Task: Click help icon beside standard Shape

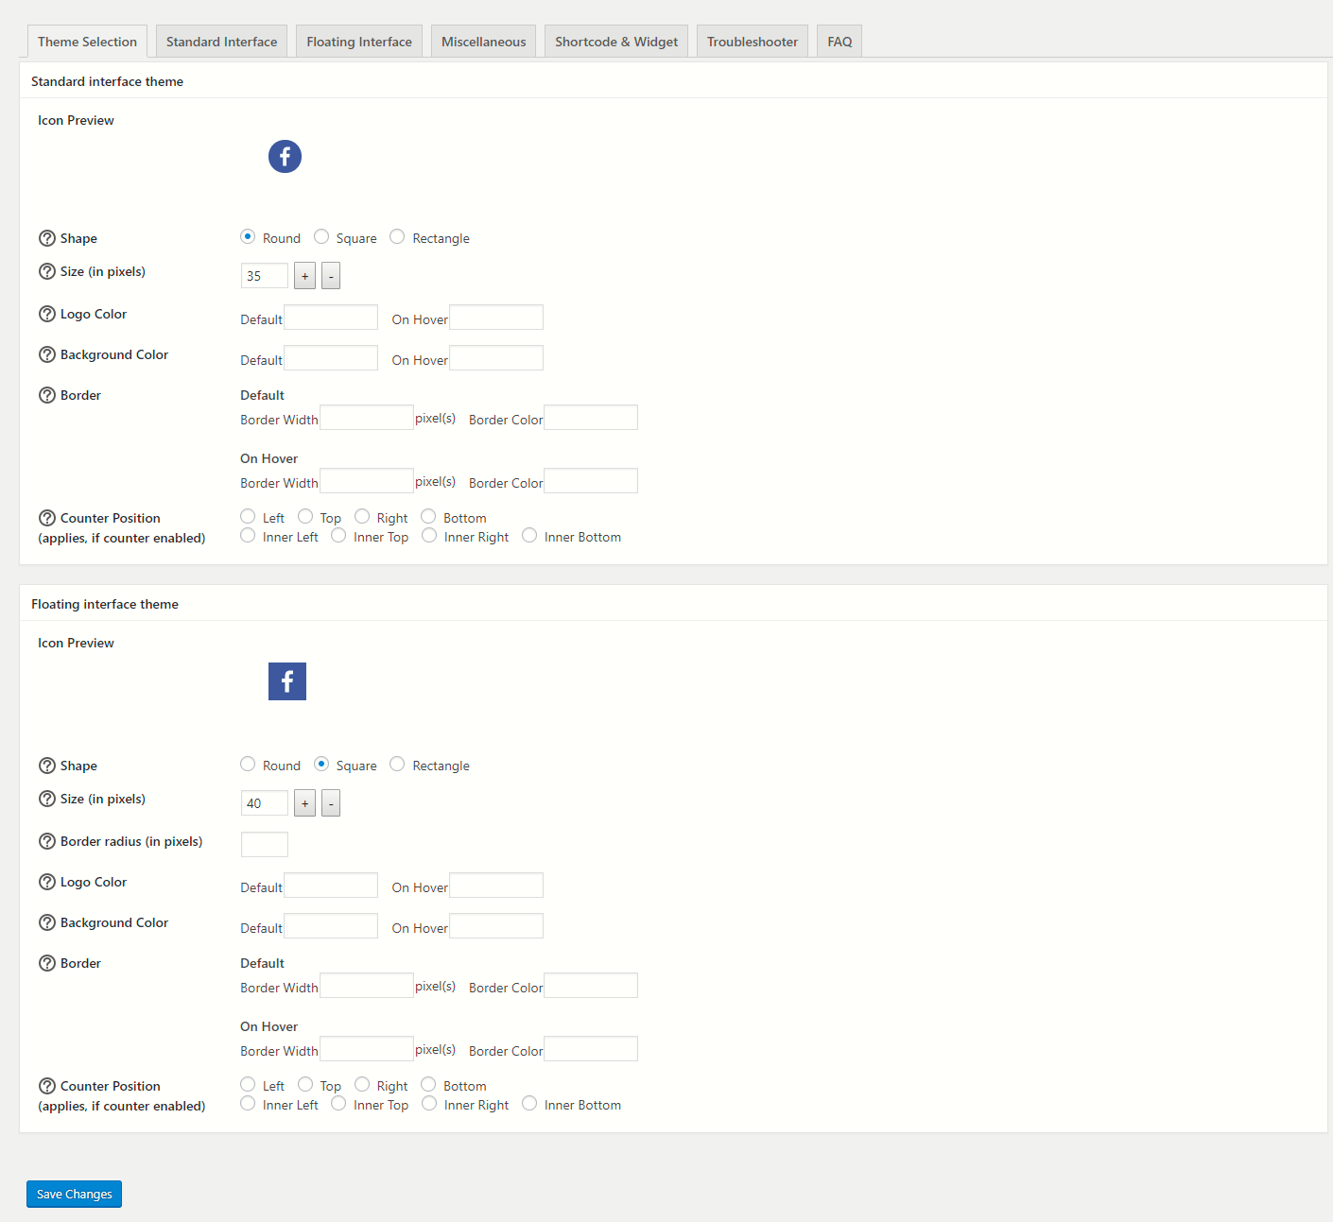Action: click(47, 238)
